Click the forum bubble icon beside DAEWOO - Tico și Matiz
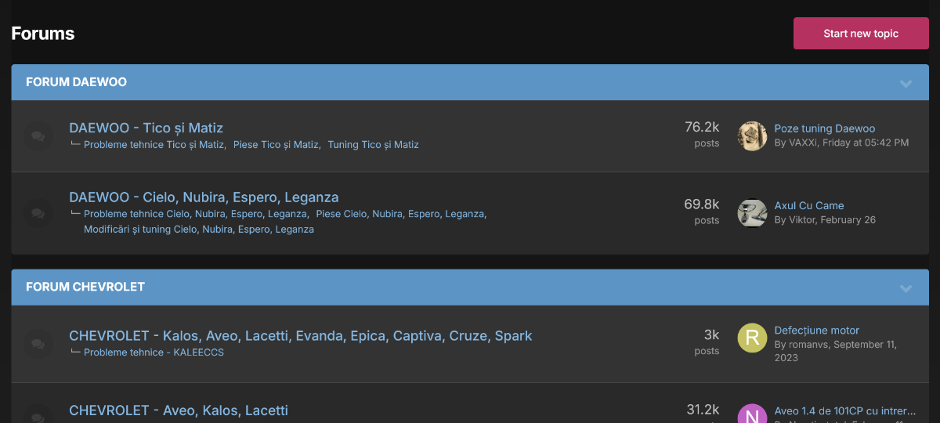The image size is (940, 423). click(38, 136)
